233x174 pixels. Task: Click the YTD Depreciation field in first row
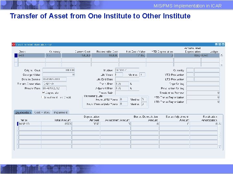click(160, 55)
